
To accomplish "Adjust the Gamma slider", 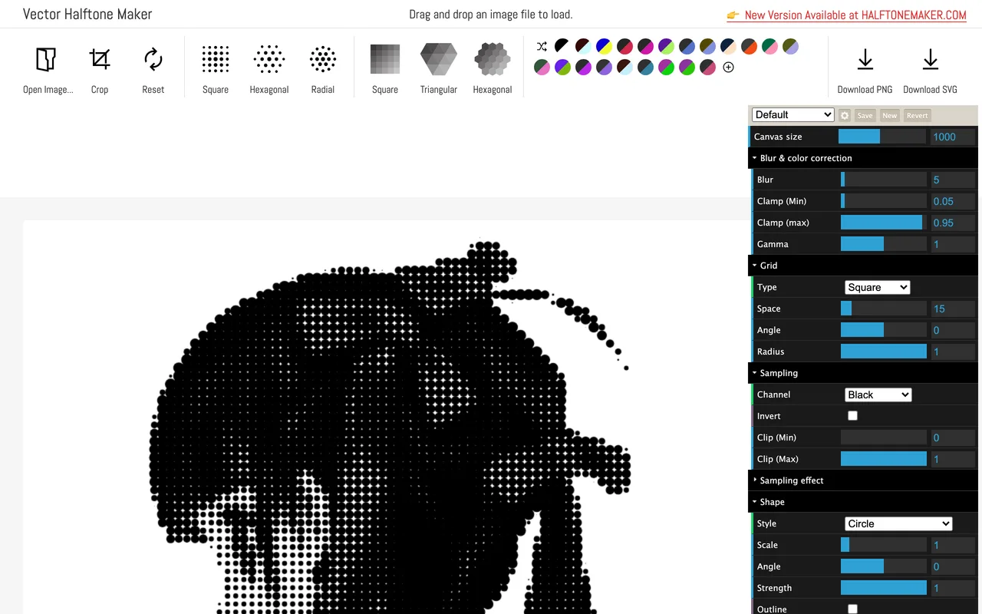I will (x=884, y=244).
